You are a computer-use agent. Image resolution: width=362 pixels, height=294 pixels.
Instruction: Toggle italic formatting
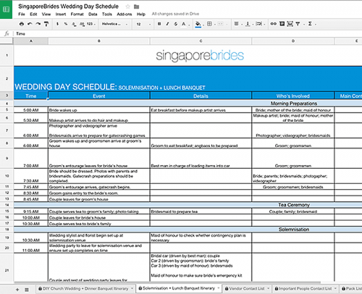coord(167,24)
